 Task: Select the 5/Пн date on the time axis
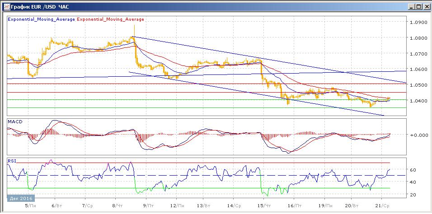(31, 205)
